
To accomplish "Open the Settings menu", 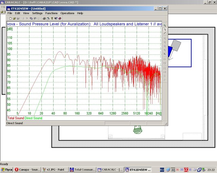I will (37, 13).
